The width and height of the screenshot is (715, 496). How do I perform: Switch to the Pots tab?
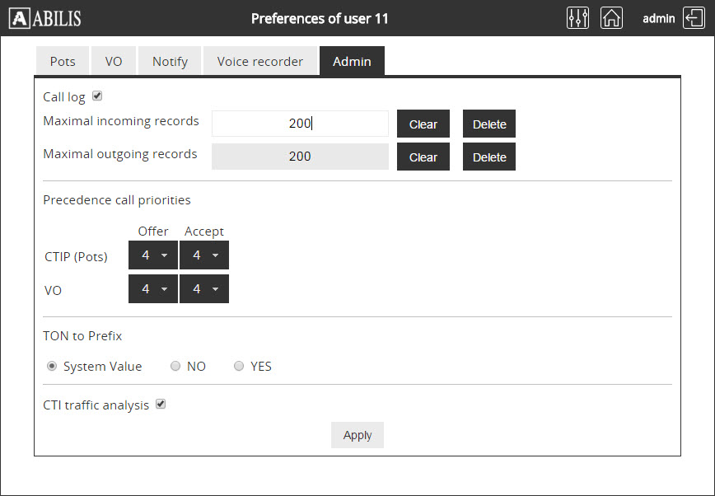(x=63, y=61)
